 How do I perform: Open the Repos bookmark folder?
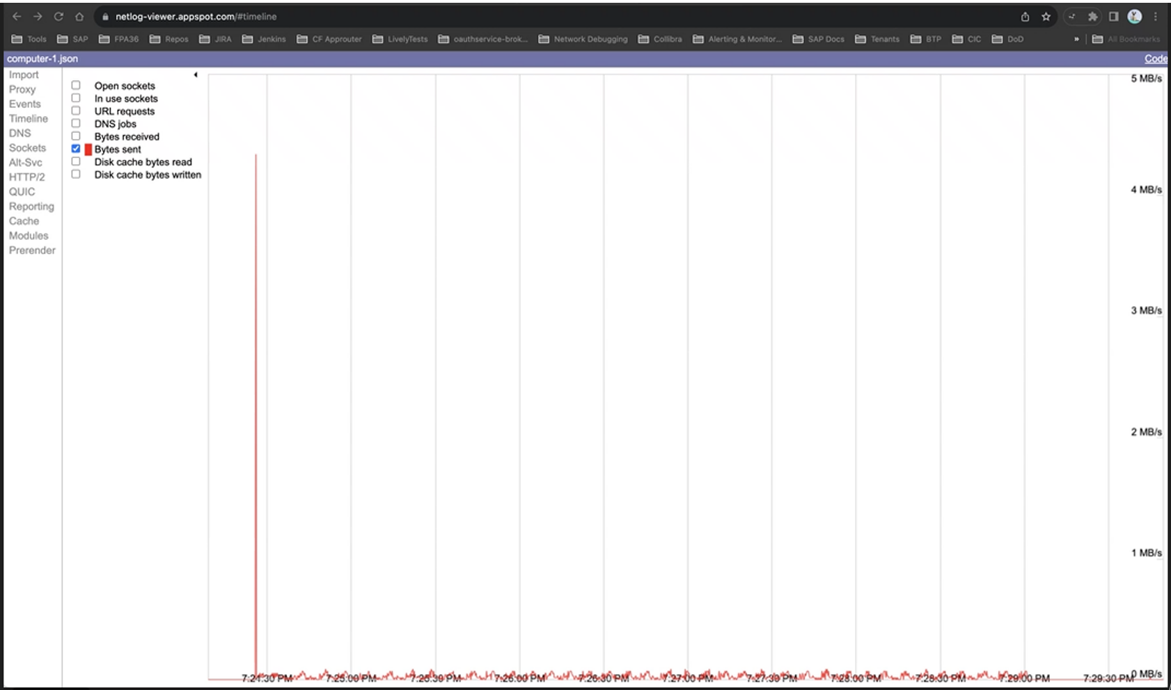169,39
